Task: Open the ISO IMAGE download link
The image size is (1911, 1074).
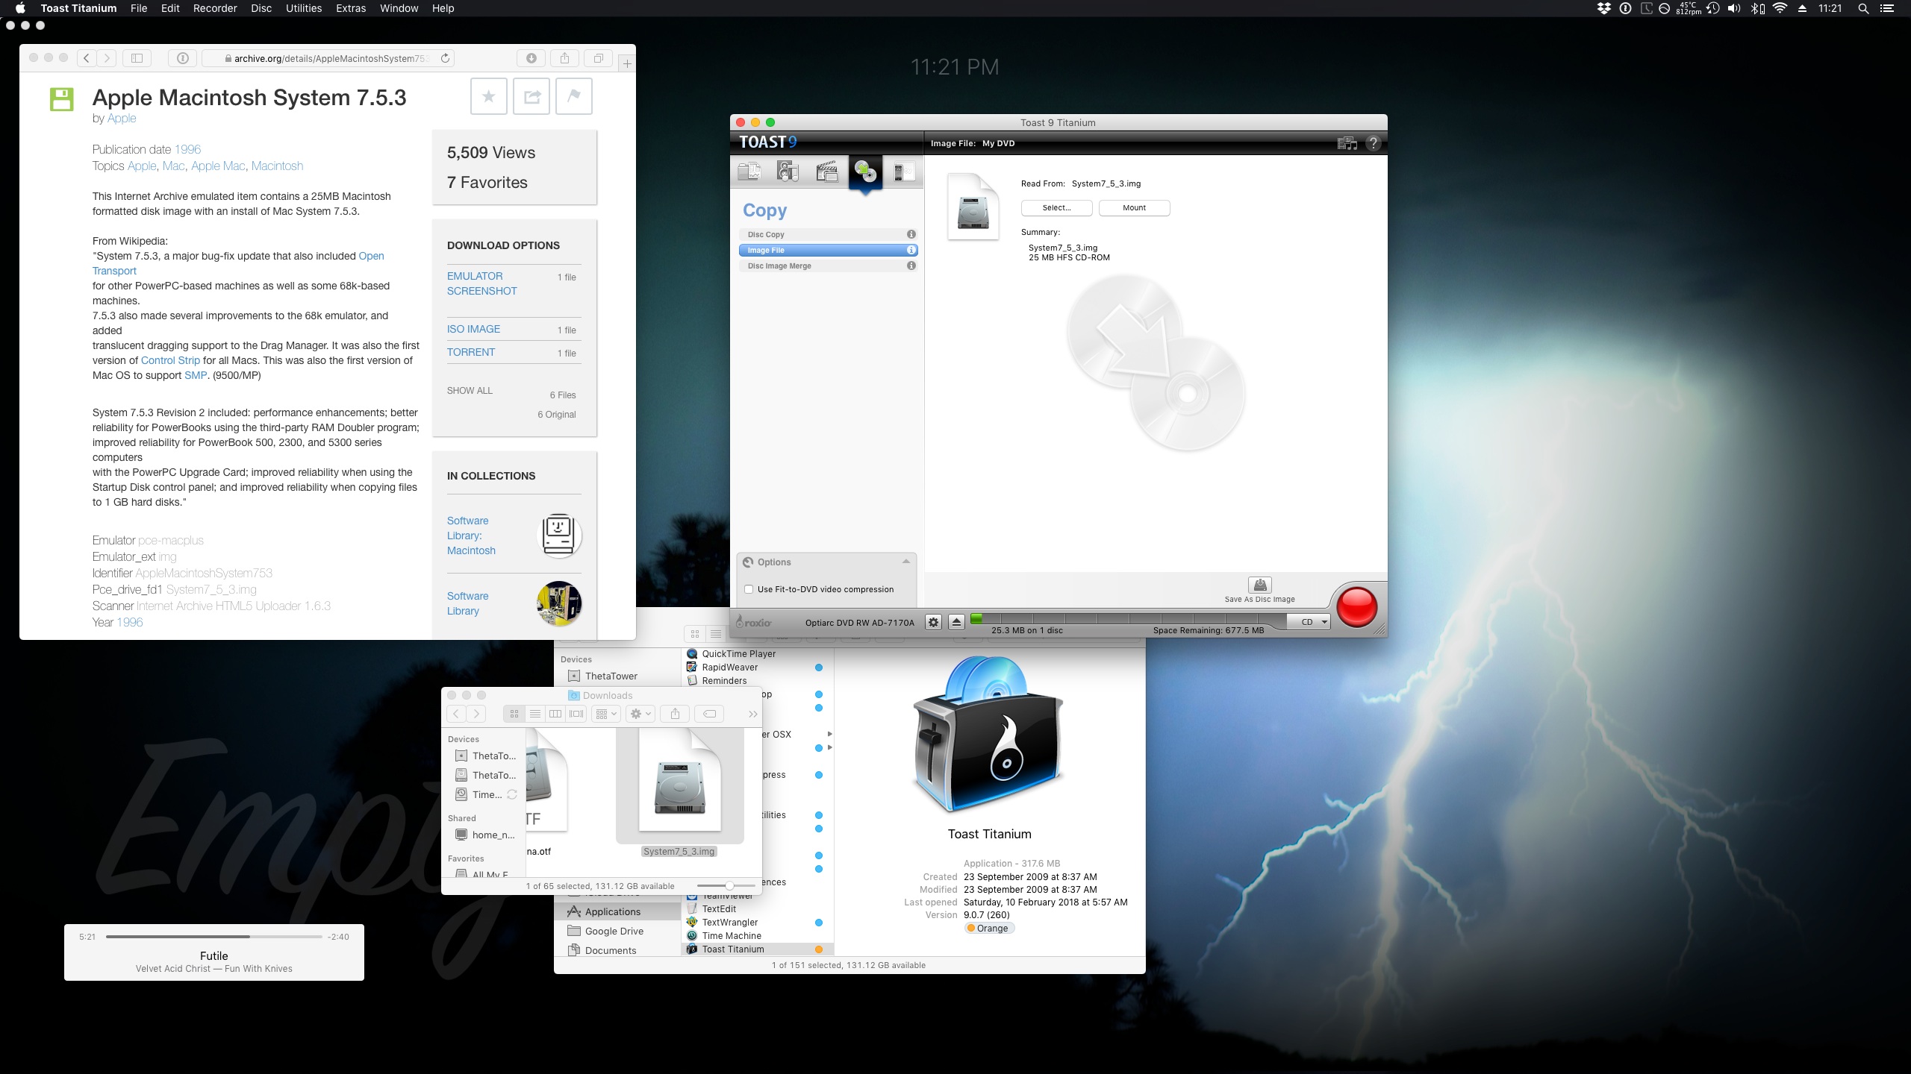Action: click(473, 329)
